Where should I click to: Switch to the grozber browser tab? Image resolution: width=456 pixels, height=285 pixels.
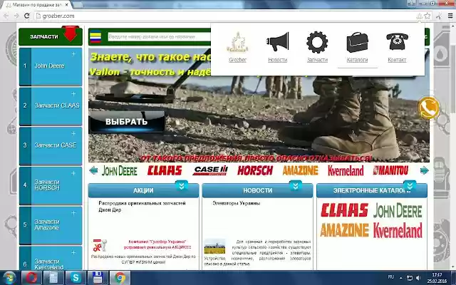(36, 5)
